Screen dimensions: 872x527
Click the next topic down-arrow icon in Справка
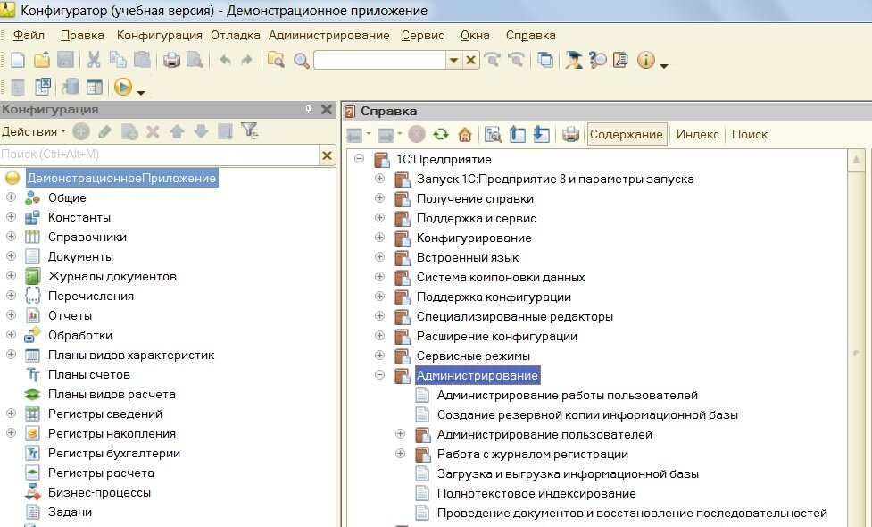pyautogui.click(x=542, y=134)
